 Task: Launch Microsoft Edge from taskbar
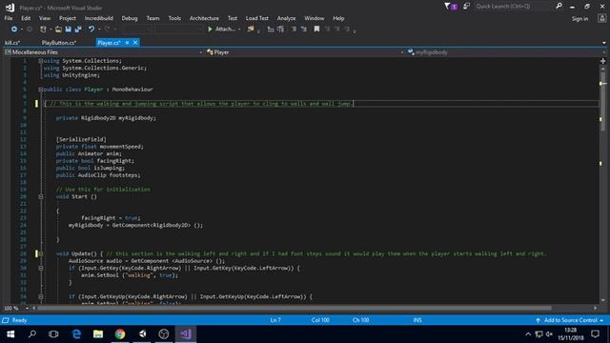point(76,334)
